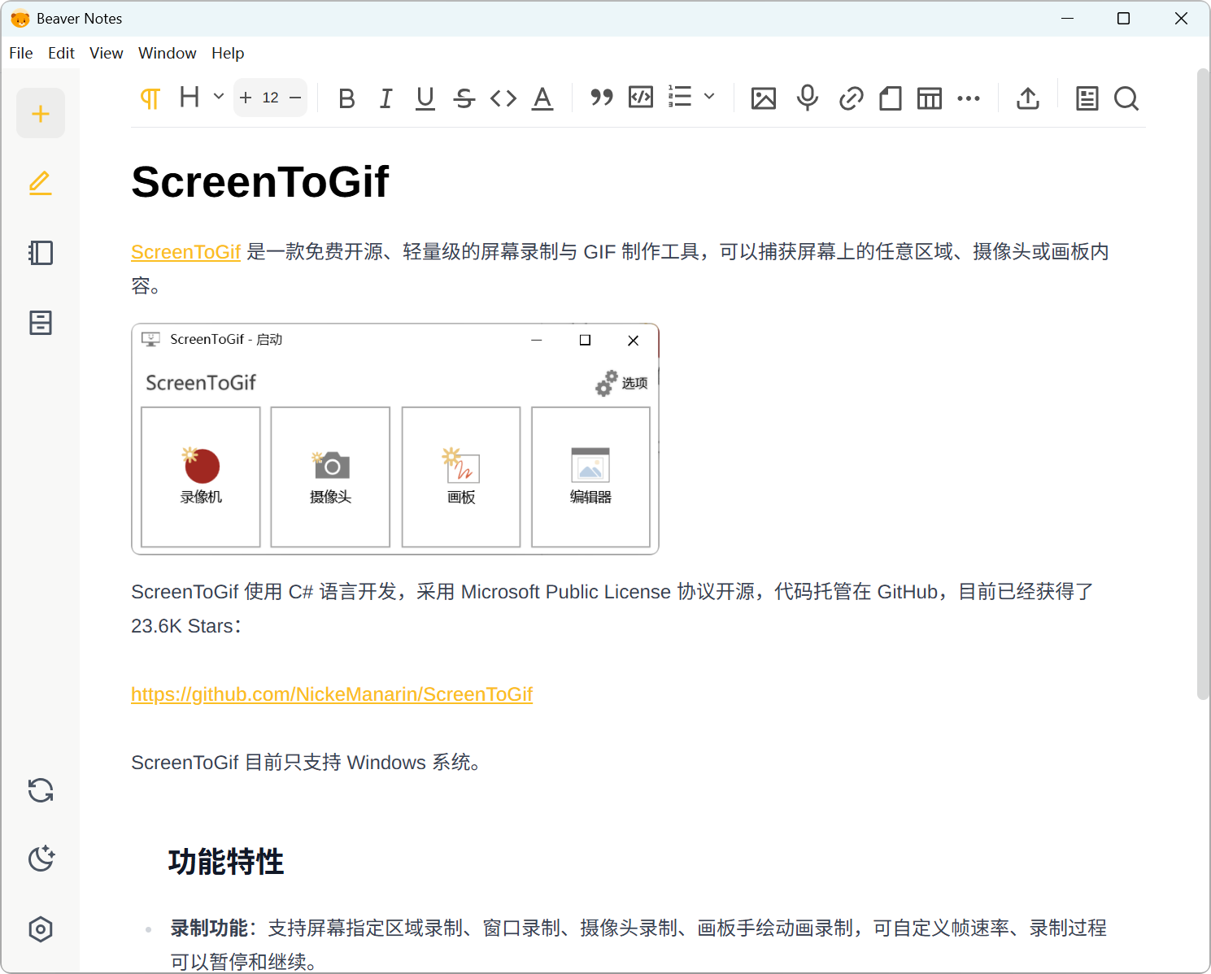Open settings hexagon icon in sidebar
This screenshot has height=974, width=1211.
(x=41, y=929)
